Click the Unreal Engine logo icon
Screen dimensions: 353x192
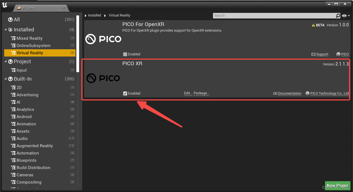(5, 4)
